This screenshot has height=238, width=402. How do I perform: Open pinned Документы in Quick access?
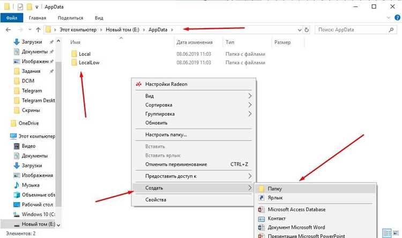tap(35, 51)
